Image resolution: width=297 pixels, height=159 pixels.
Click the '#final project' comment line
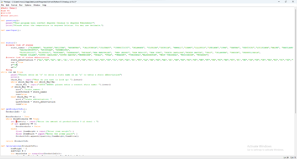point(10,16)
